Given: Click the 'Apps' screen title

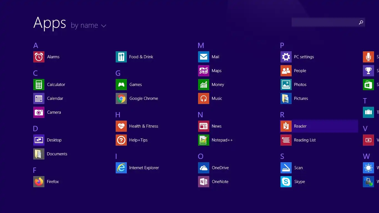Looking at the screenshot, I should click(50, 23).
